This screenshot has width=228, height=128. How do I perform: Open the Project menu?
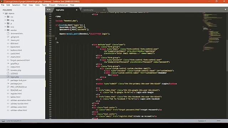coord(52,5)
